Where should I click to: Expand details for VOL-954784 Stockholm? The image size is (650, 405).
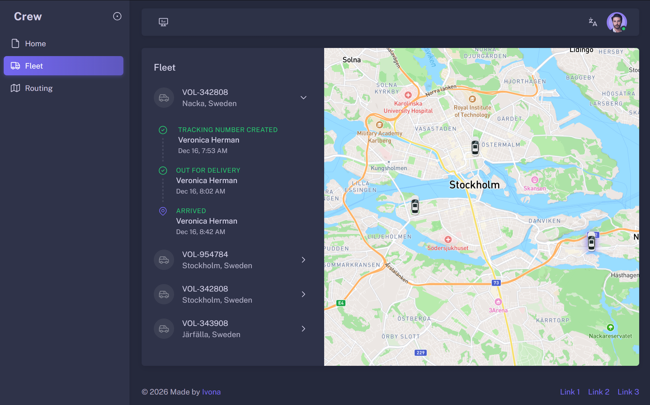point(303,259)
